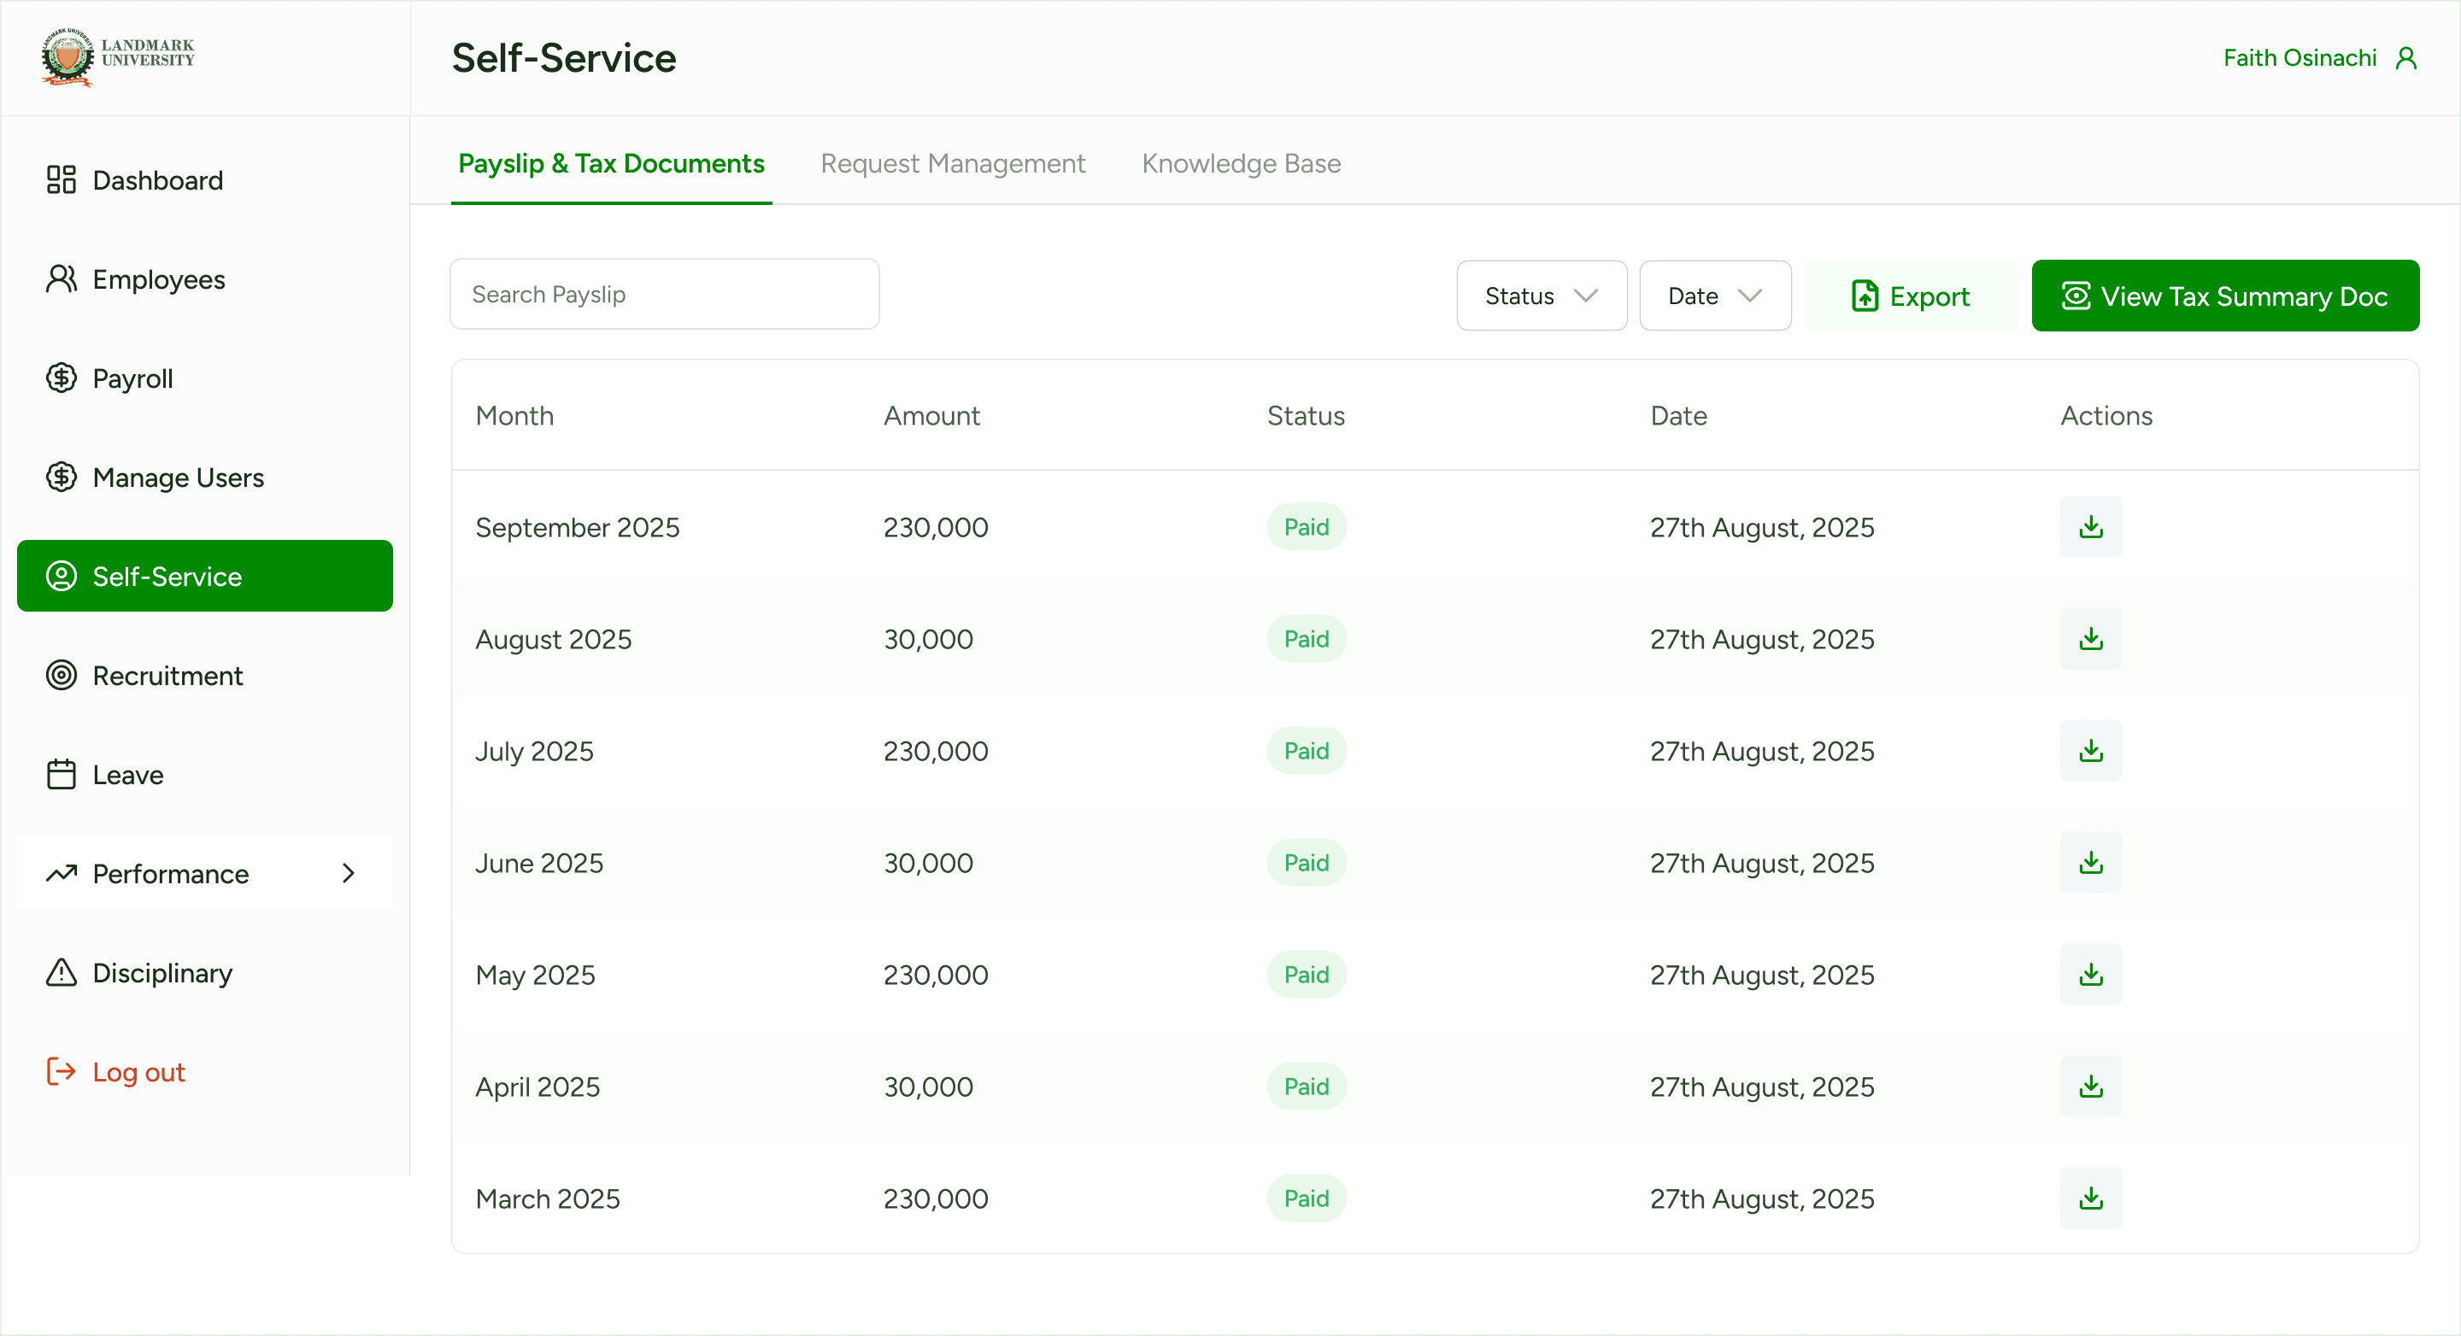Download the September 2025 payslip
This screenshot has width=2461, height=1336.
(2090, 527)
